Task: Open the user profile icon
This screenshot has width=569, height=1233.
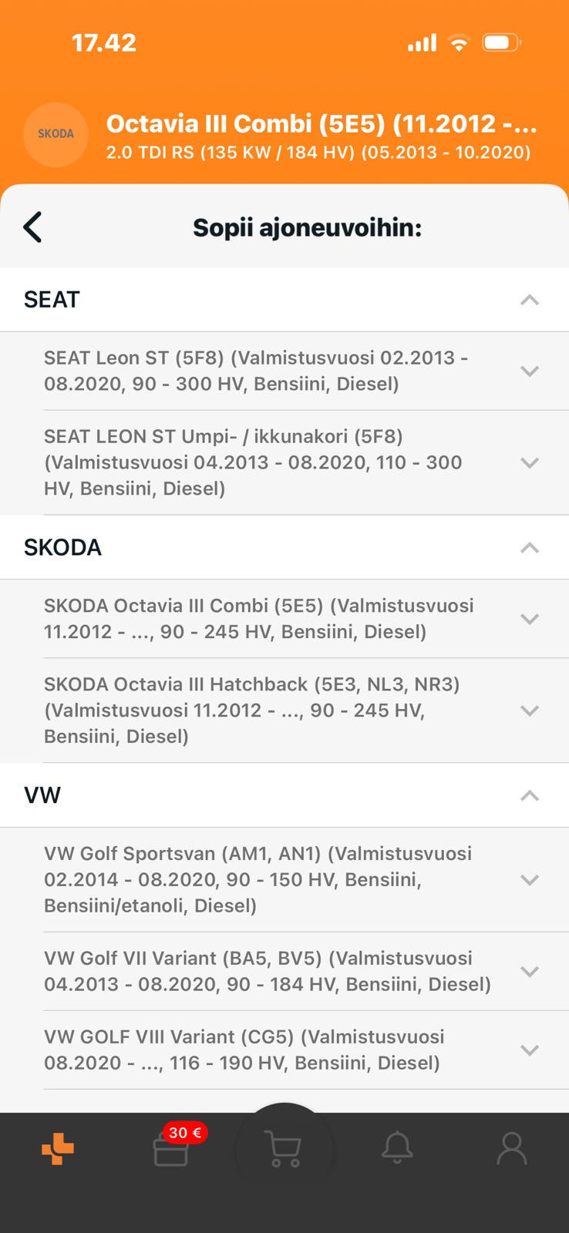Action: click(x=511, y=1148)
